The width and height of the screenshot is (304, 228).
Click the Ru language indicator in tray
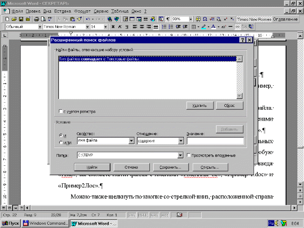(x=271, y=223)
